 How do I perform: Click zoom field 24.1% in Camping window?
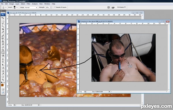coord(80,92)
